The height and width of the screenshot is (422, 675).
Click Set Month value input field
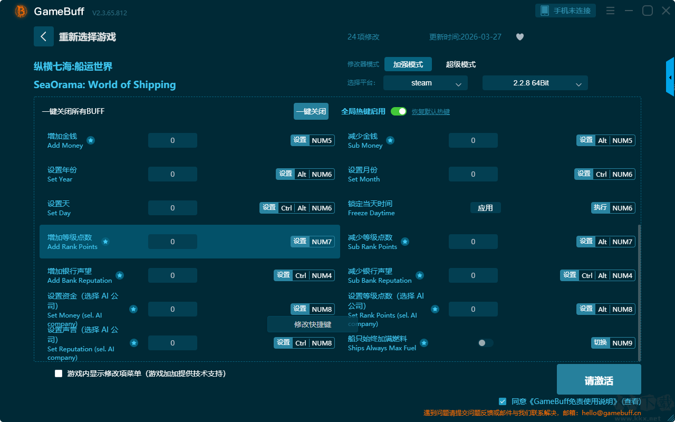click(x=473, y=174)
